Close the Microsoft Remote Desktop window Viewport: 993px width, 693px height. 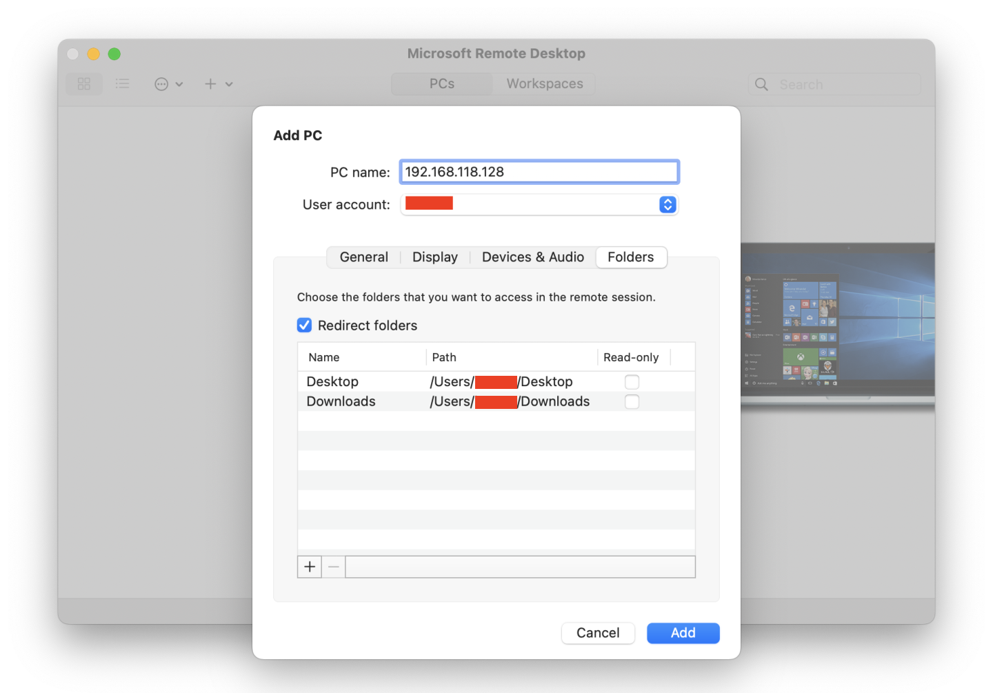click(72, 54)
